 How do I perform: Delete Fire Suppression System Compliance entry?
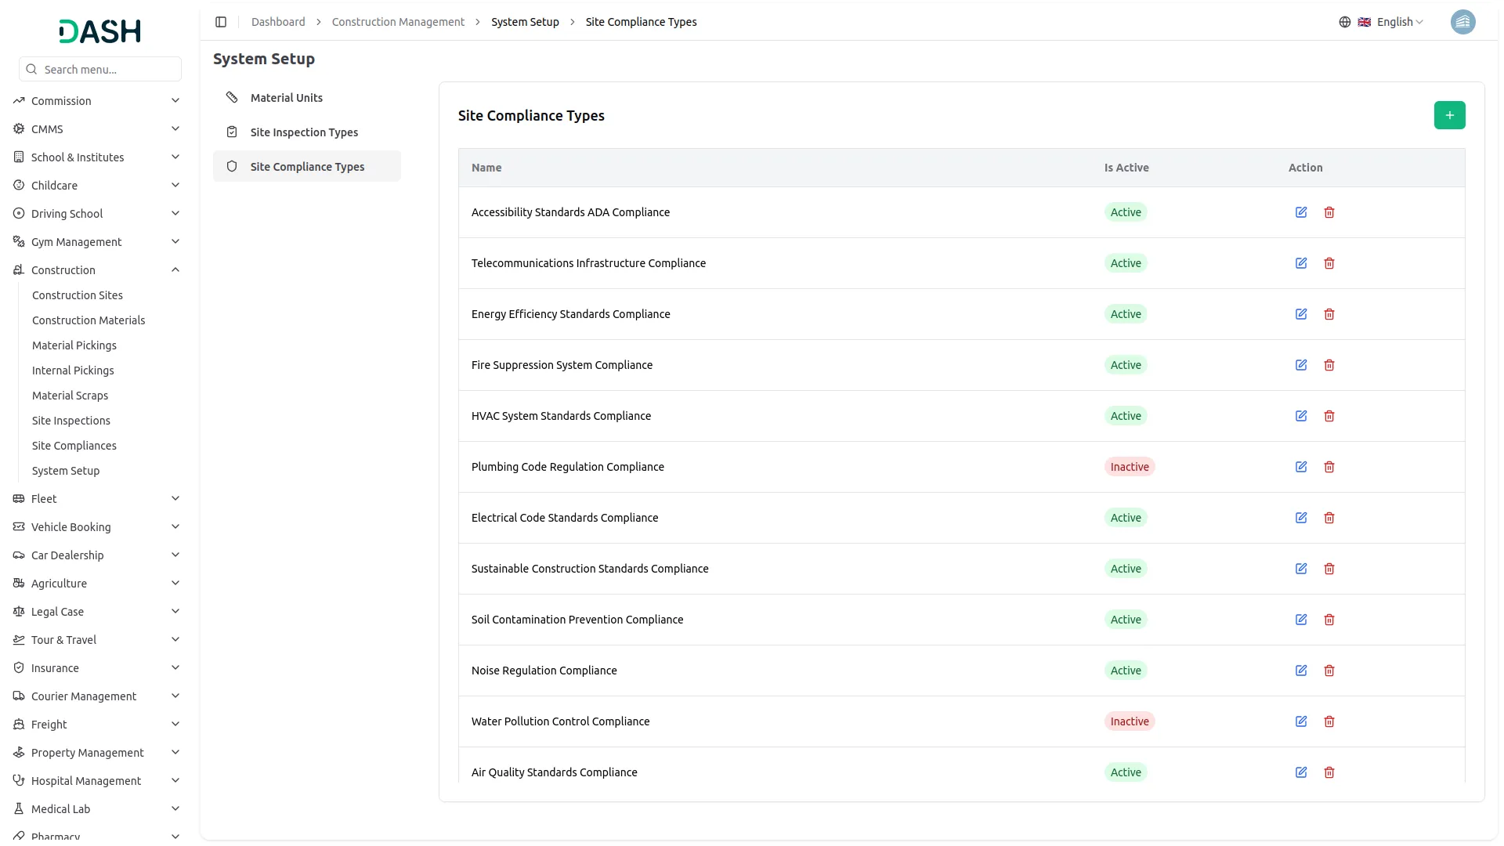tap(1329, 365)
